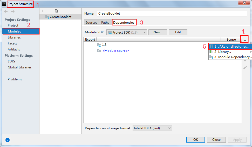Screen dimensions: 252x147
Task: Click the Export column header
Action: point(90,40)
